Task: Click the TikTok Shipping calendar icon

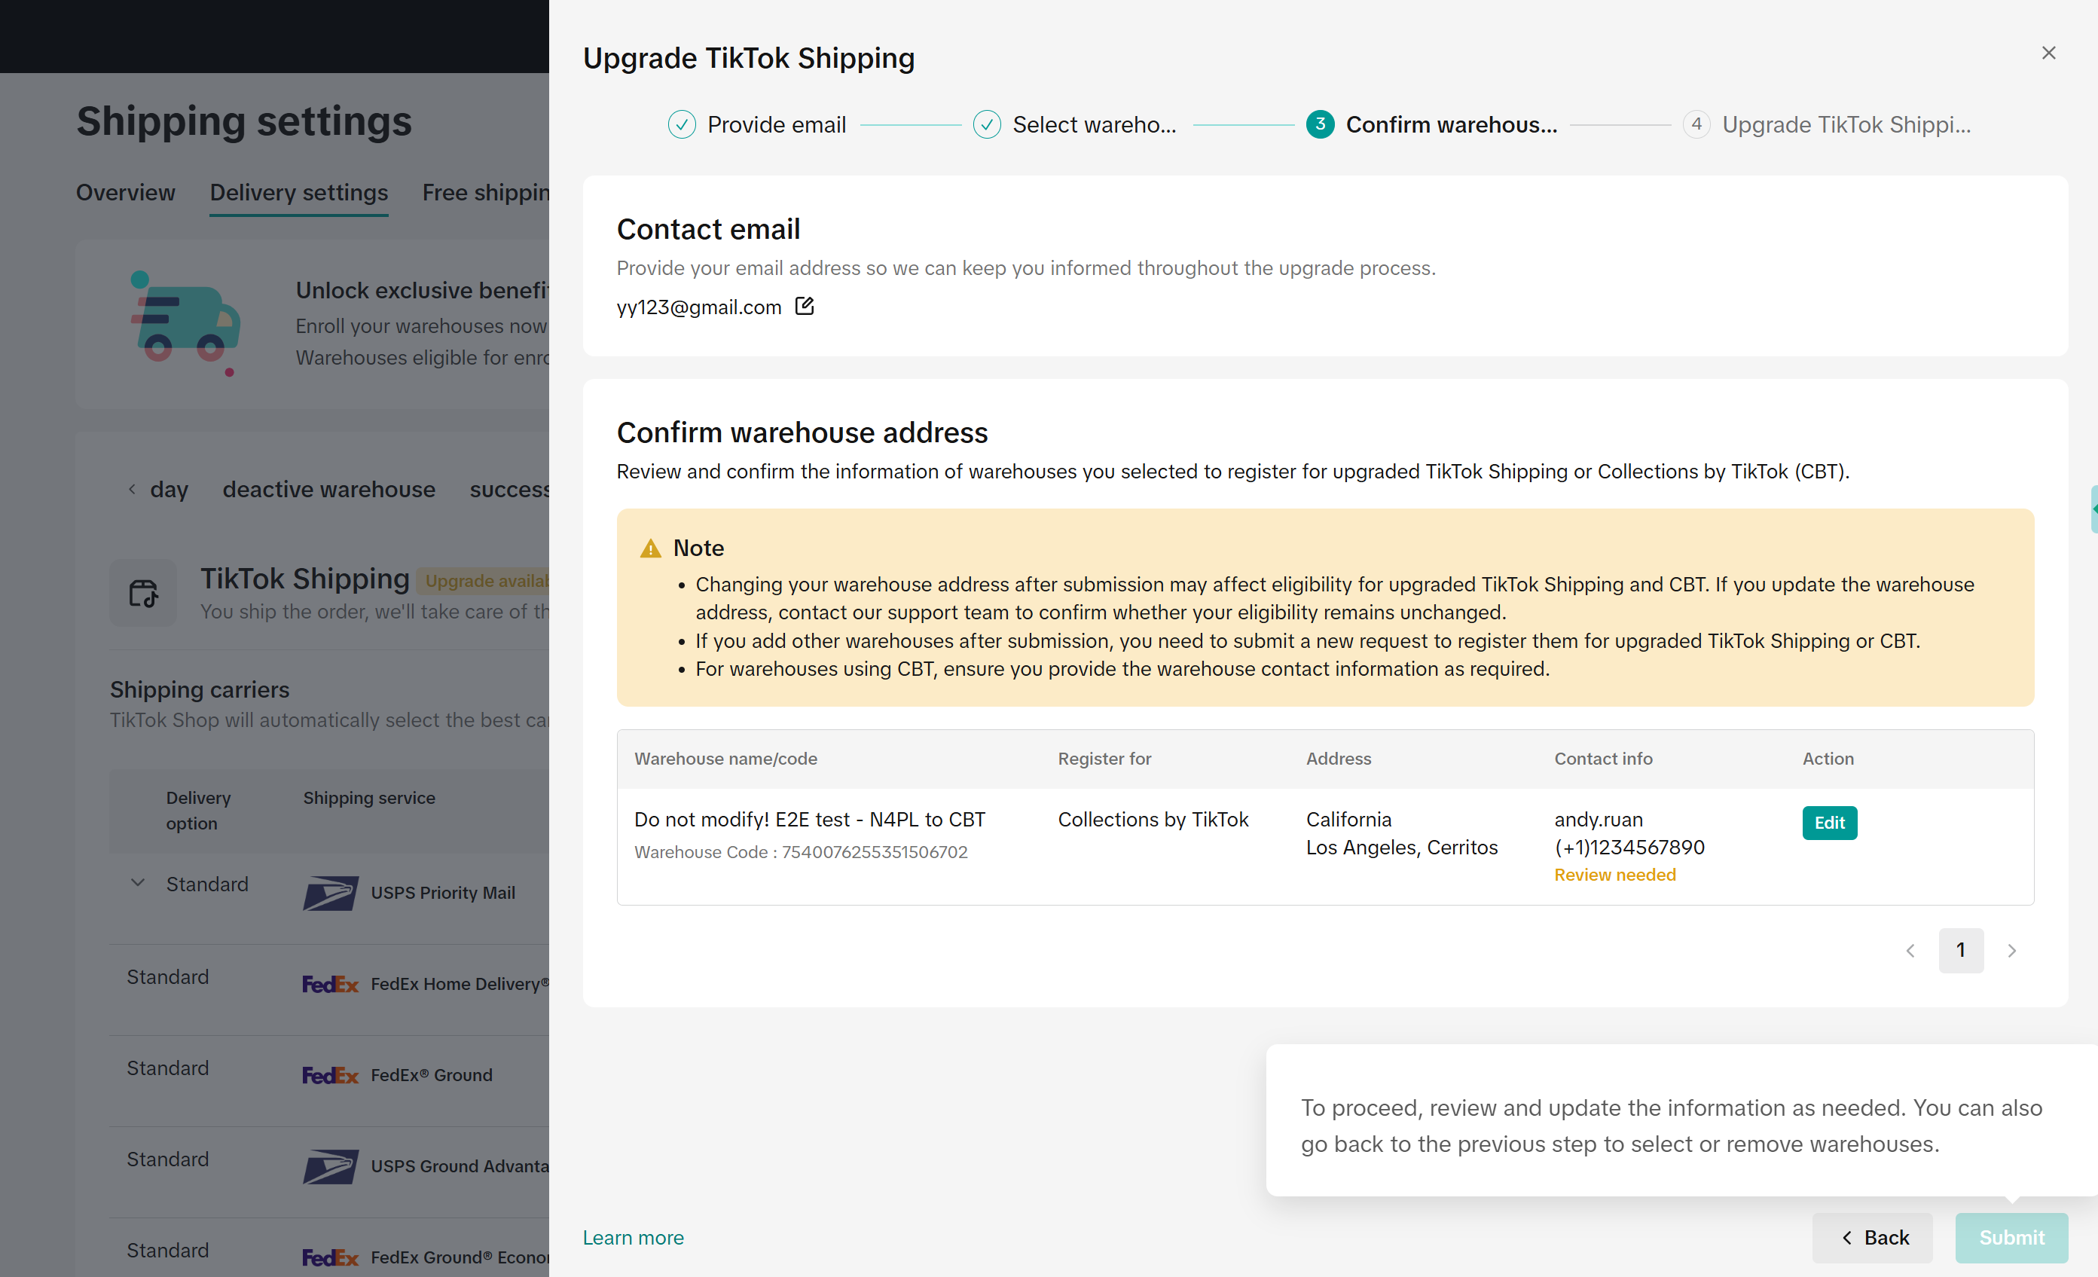Action: coord(143,592)
